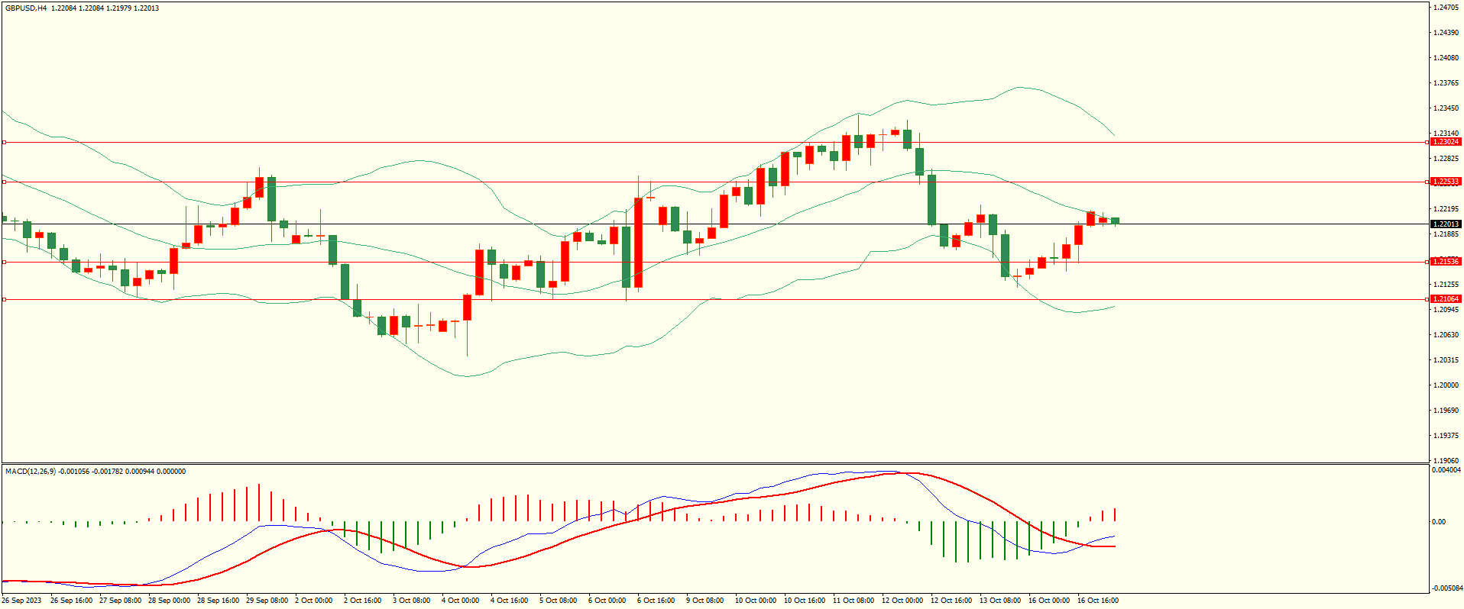Click the -0.005084 MACD scale label

coord(1447,588)
